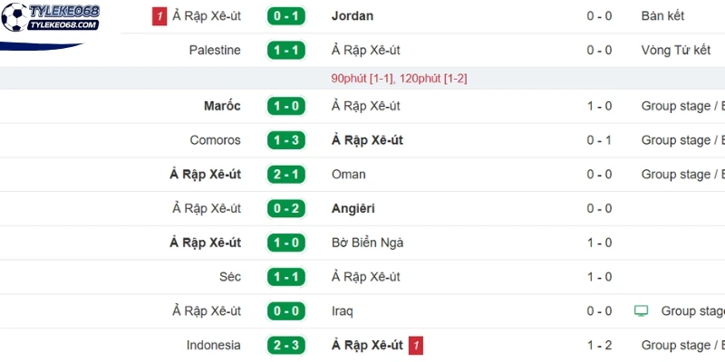Select the Comoros team link
Viewport: 725px width, 362px height.
[216, 140]
